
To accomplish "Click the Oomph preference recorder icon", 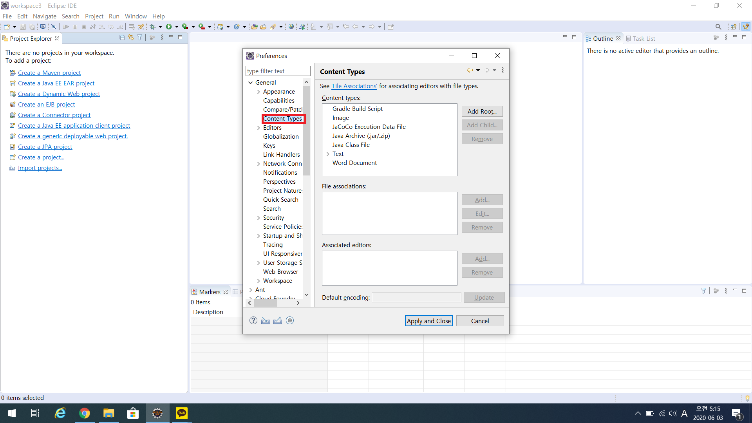I will [290, 321].
